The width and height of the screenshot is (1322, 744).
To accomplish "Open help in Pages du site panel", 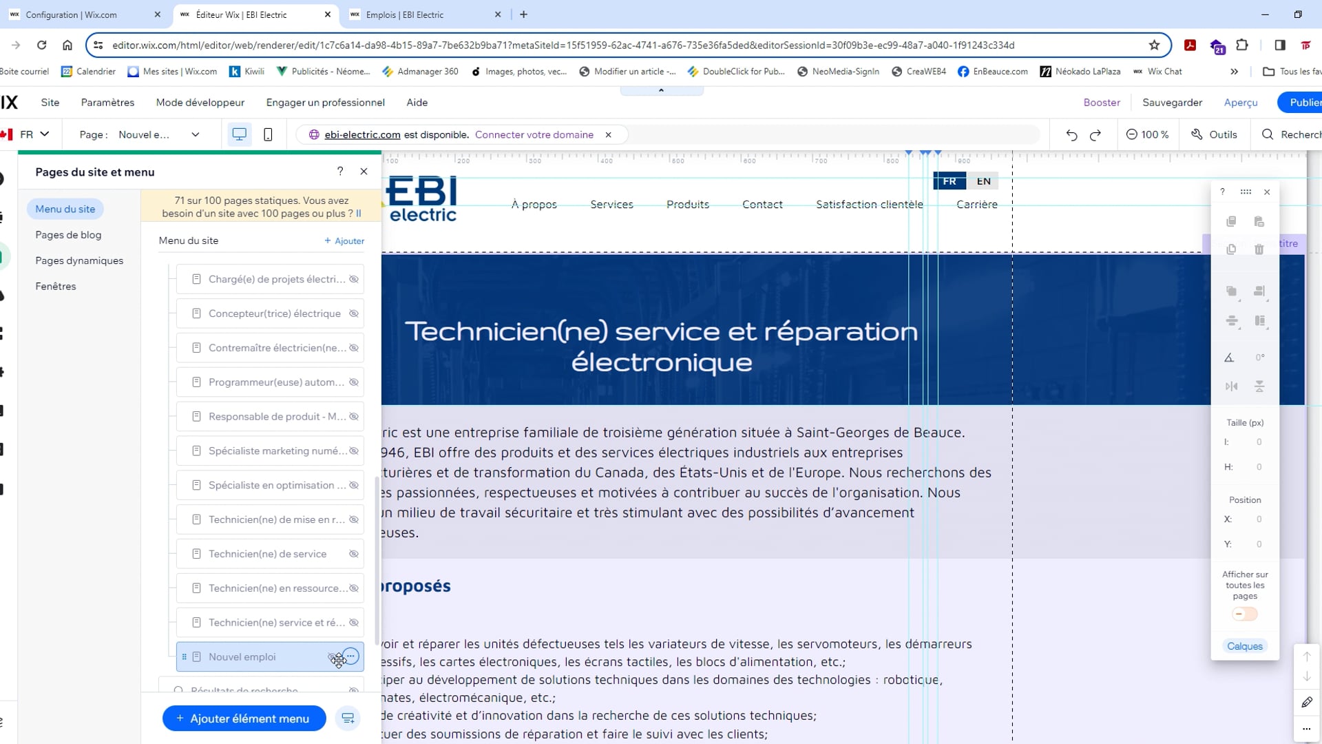I will tap(340, 172).
